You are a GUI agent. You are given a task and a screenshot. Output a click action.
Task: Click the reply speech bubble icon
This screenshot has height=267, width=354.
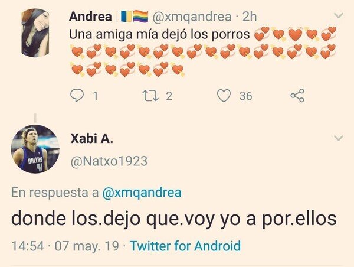(x=77, y=96)
